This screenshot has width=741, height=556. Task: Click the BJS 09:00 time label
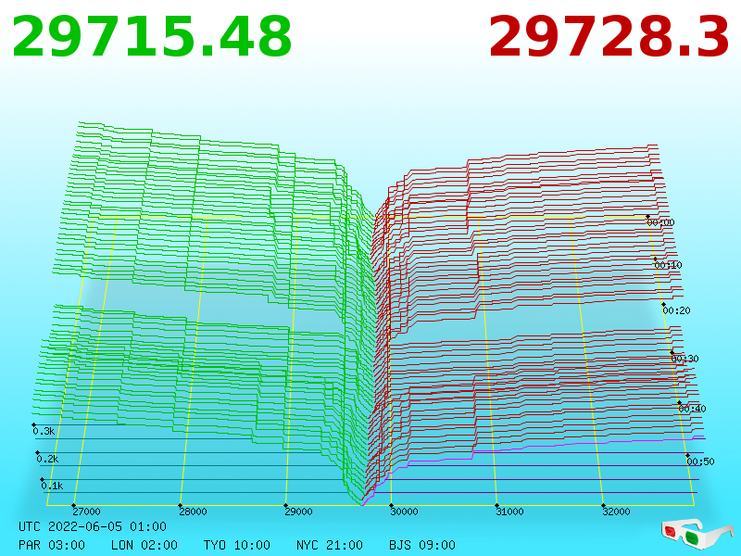click(x=422, y=545)
